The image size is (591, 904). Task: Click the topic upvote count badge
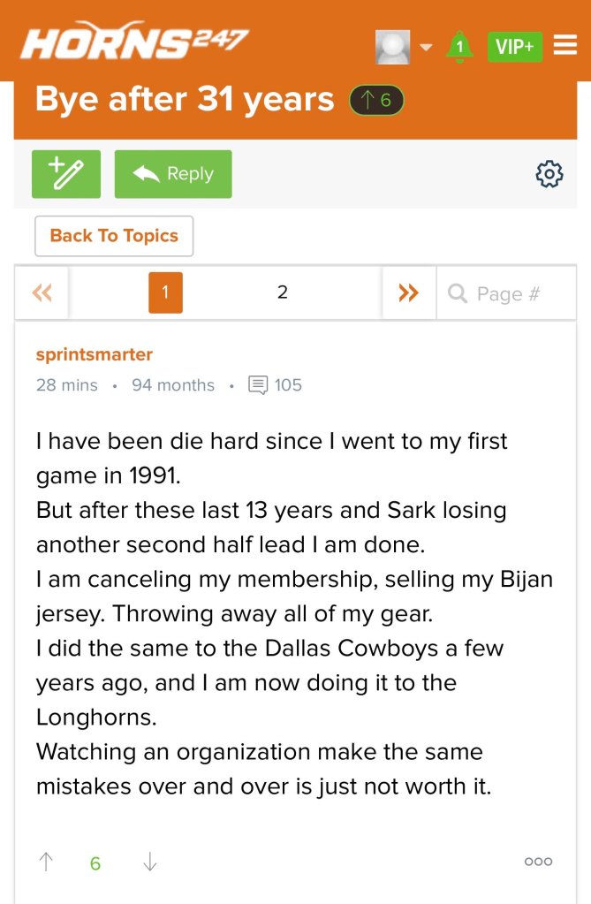coord(376,101)
